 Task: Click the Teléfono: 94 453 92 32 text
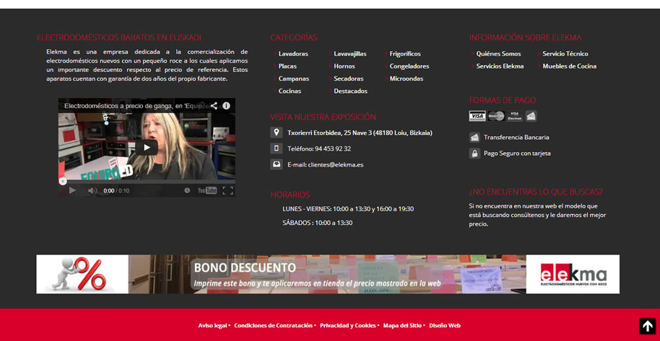(319, 149)
